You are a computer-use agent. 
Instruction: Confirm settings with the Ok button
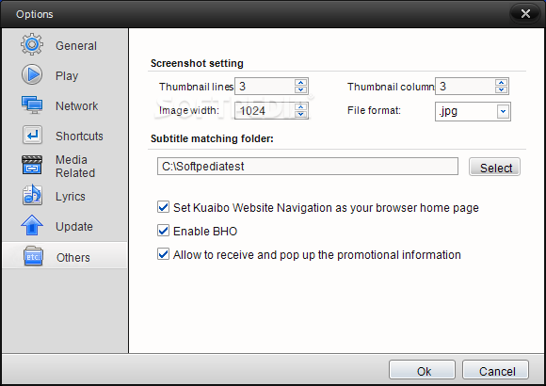(x=422, y=371)
